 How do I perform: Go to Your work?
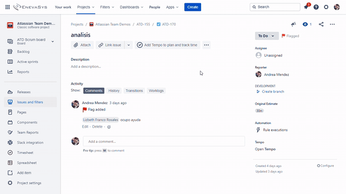coord(63,7)
